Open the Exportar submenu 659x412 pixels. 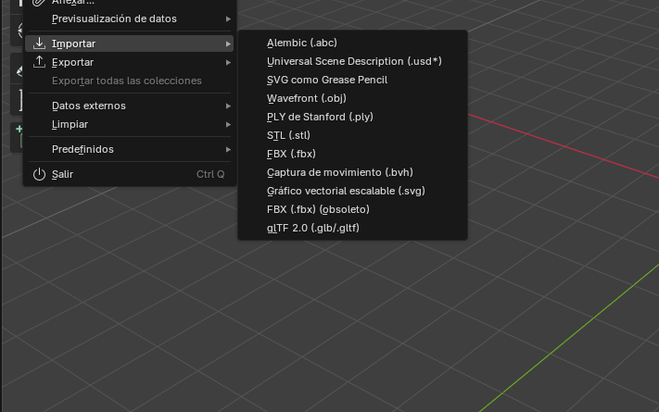129,62
